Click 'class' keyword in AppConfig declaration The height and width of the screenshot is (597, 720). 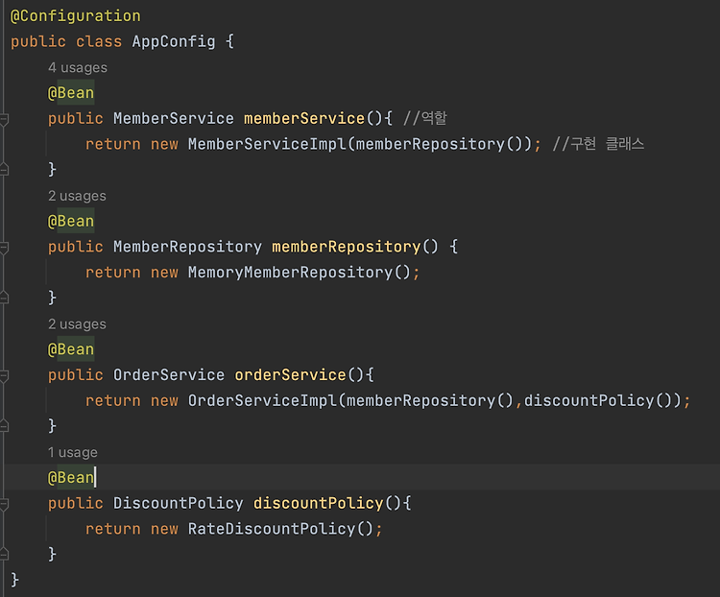click(99, 42)
